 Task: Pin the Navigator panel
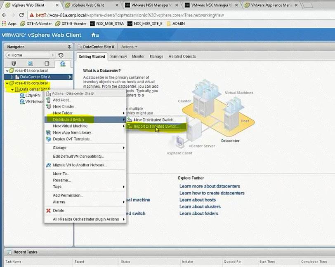point(69,47)
